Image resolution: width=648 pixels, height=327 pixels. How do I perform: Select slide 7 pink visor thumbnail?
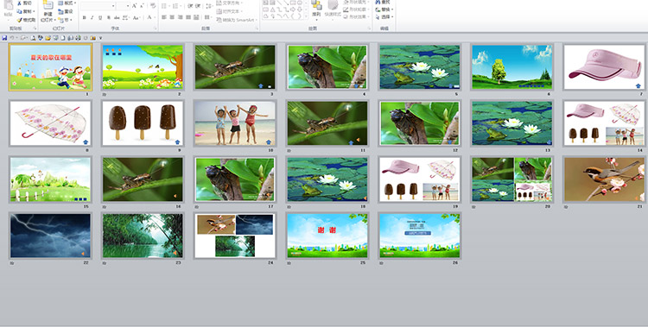point(604,67)
